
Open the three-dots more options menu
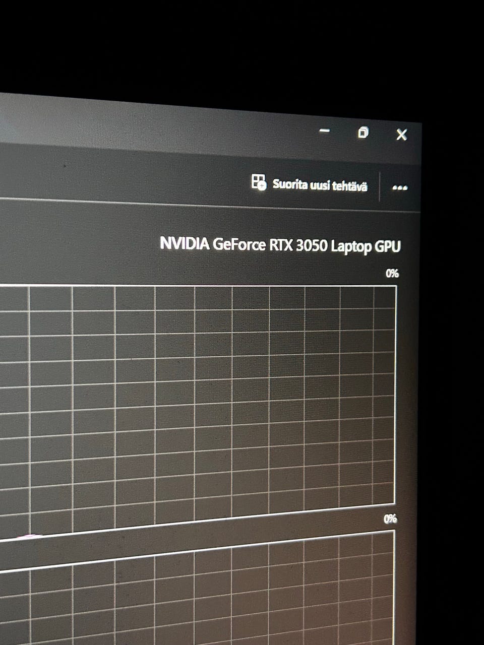coord(400,188)
